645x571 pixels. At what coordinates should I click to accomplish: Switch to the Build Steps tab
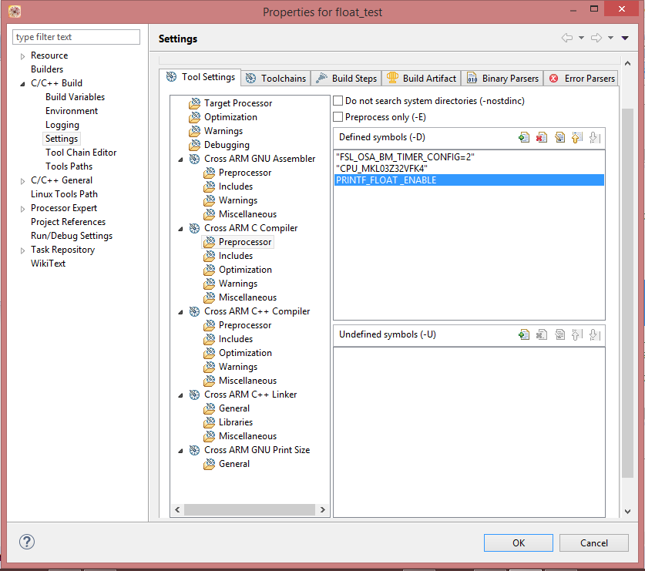pyautogui.click(x=346, y=78)
